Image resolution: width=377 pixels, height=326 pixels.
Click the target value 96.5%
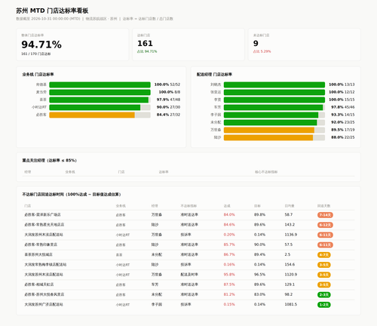[259, 275]
